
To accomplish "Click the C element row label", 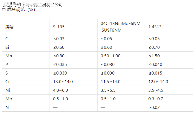I will tap(7, 39).
